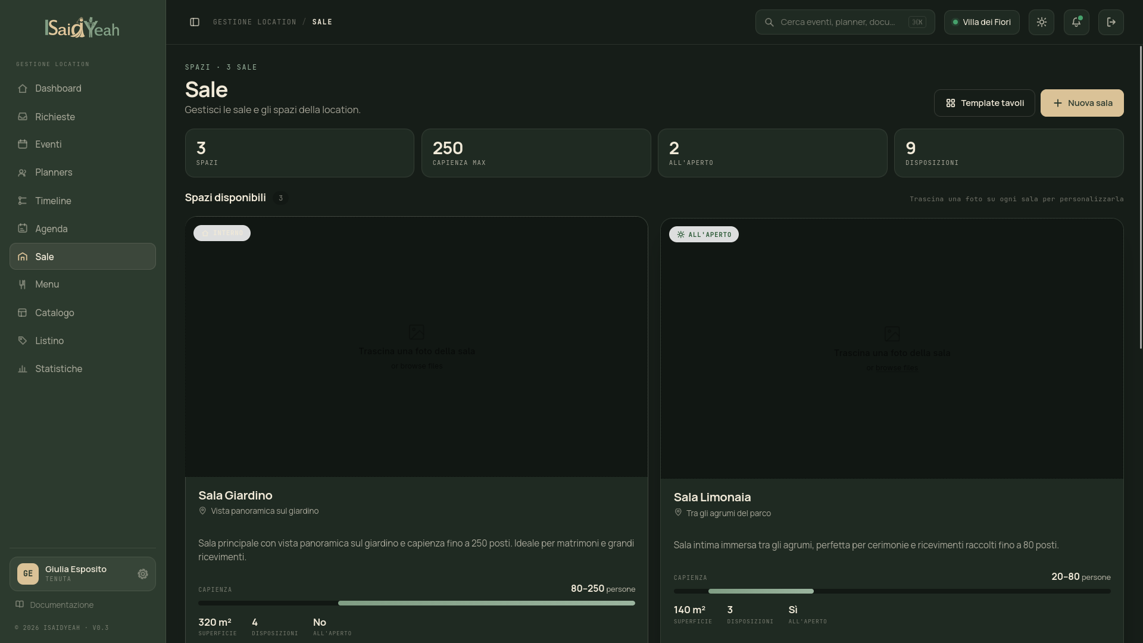Select Agenda in the sidebar
1143x643 pixels.
click(x=83, y=229)
